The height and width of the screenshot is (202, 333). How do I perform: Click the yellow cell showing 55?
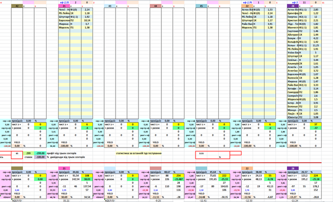click(270, 175)
